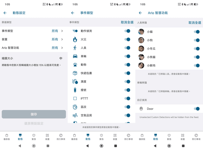Go back from the 動態設定 screen
The width and height of the screenshot is (203, 150).
pyautogui.click(x=5, y=13)
